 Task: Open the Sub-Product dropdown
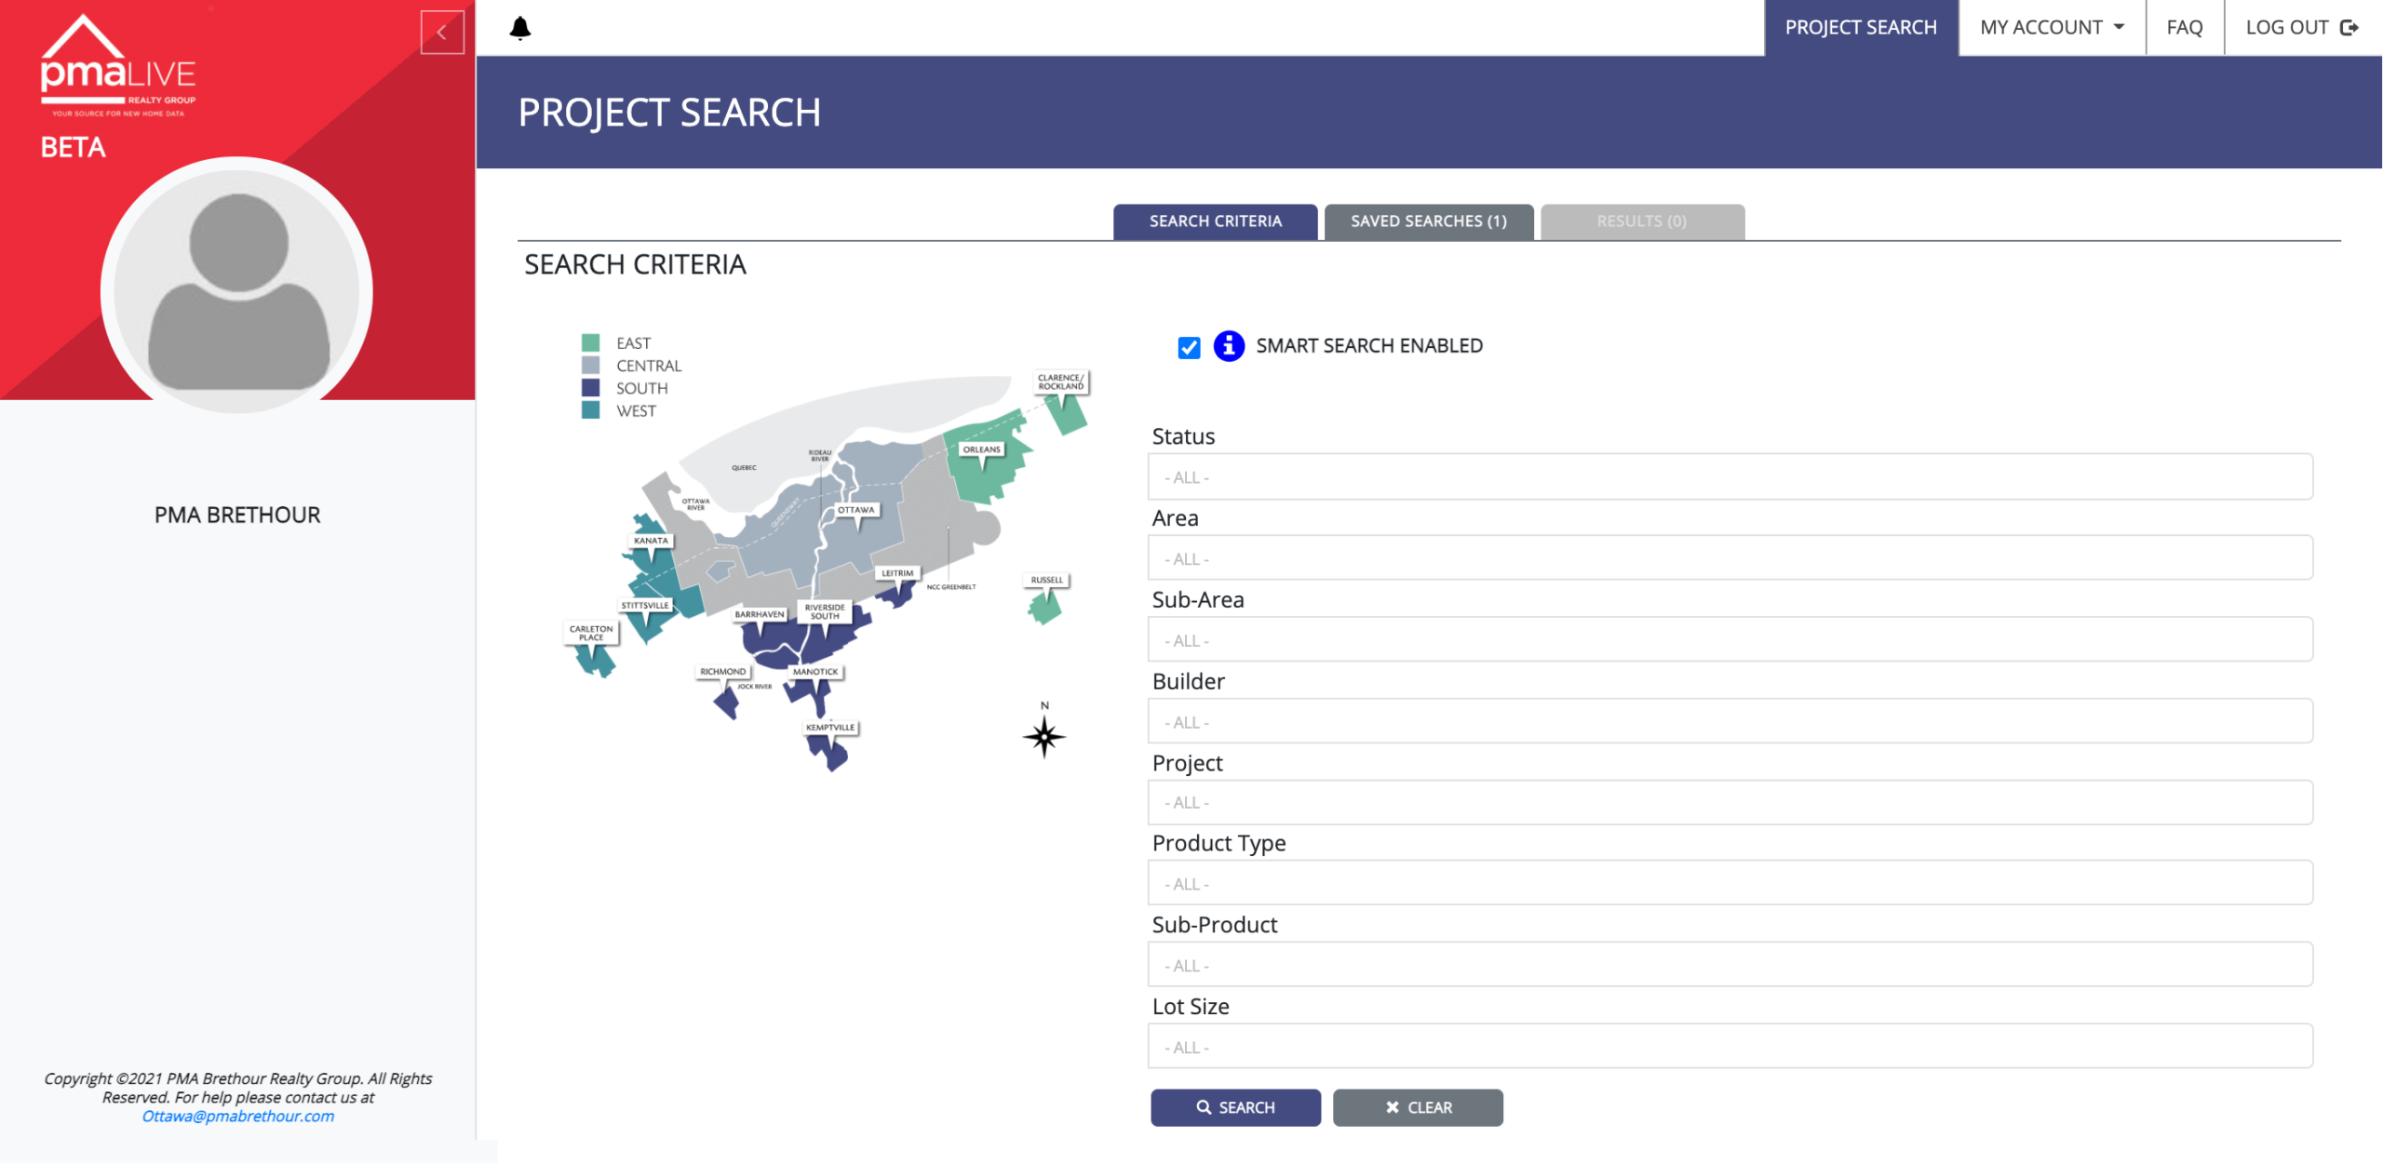(1730, 966)
